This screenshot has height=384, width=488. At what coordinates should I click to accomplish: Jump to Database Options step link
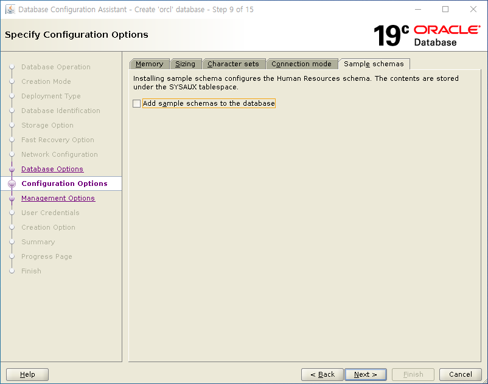tap(52, 169)
